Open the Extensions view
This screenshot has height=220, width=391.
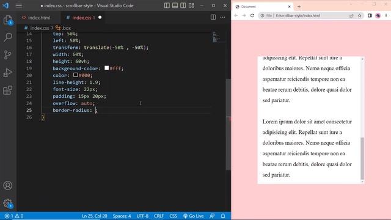pyautogui.click(x=8, y=90)
